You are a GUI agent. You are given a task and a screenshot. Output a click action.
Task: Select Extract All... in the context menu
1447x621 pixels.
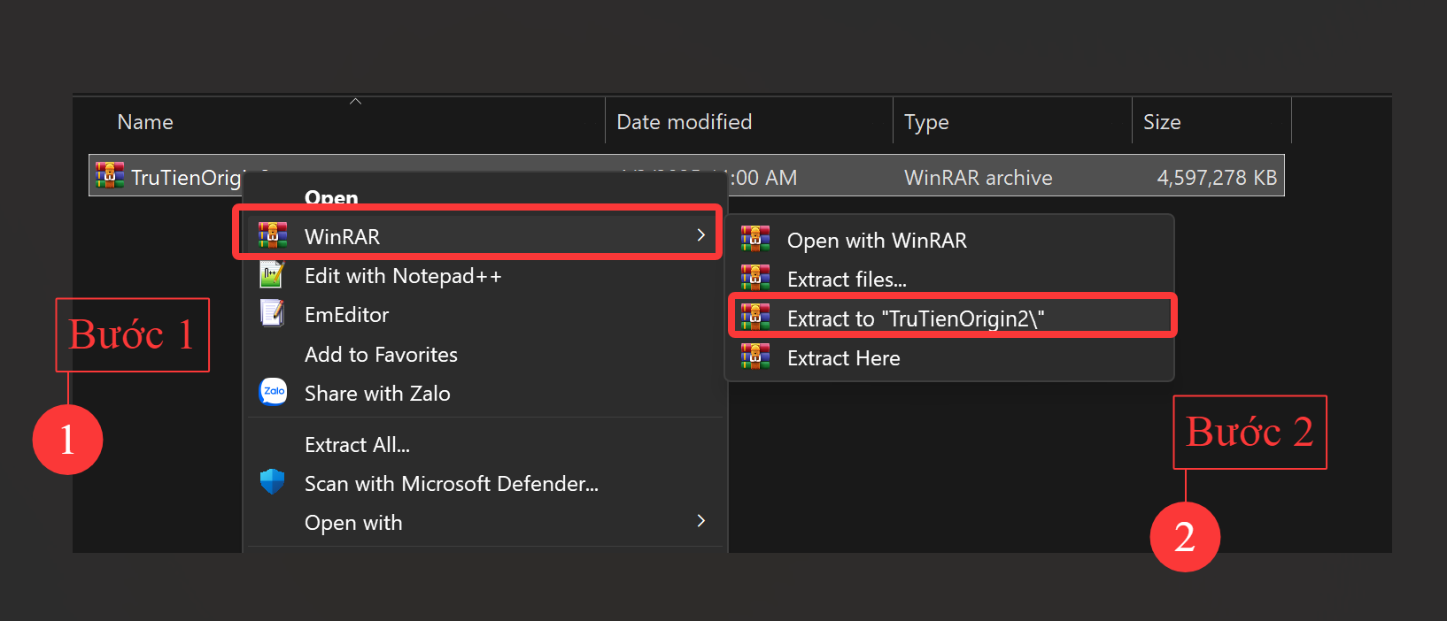tap(357, 445)
